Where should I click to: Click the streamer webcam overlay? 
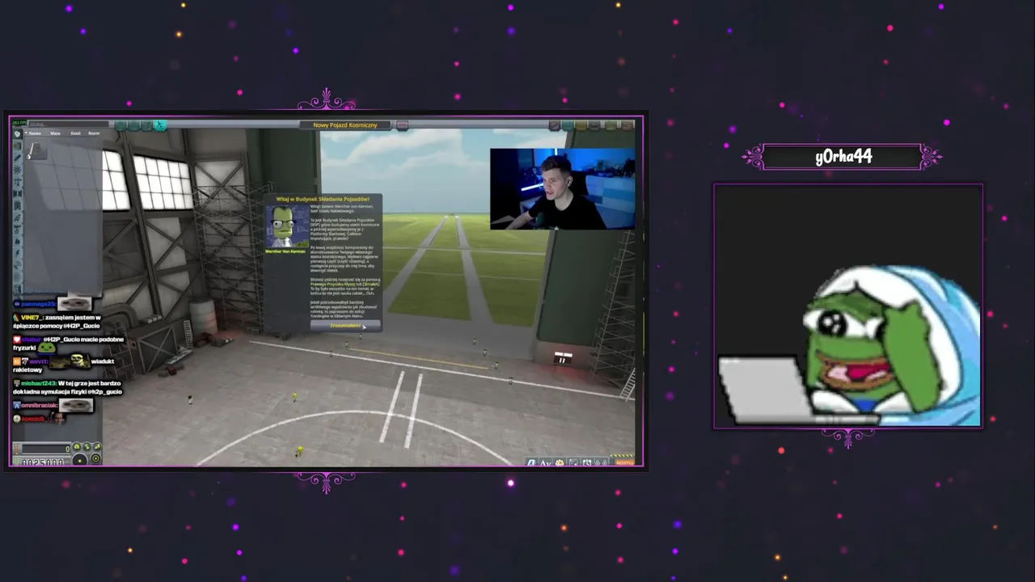(x=562, y=189)
